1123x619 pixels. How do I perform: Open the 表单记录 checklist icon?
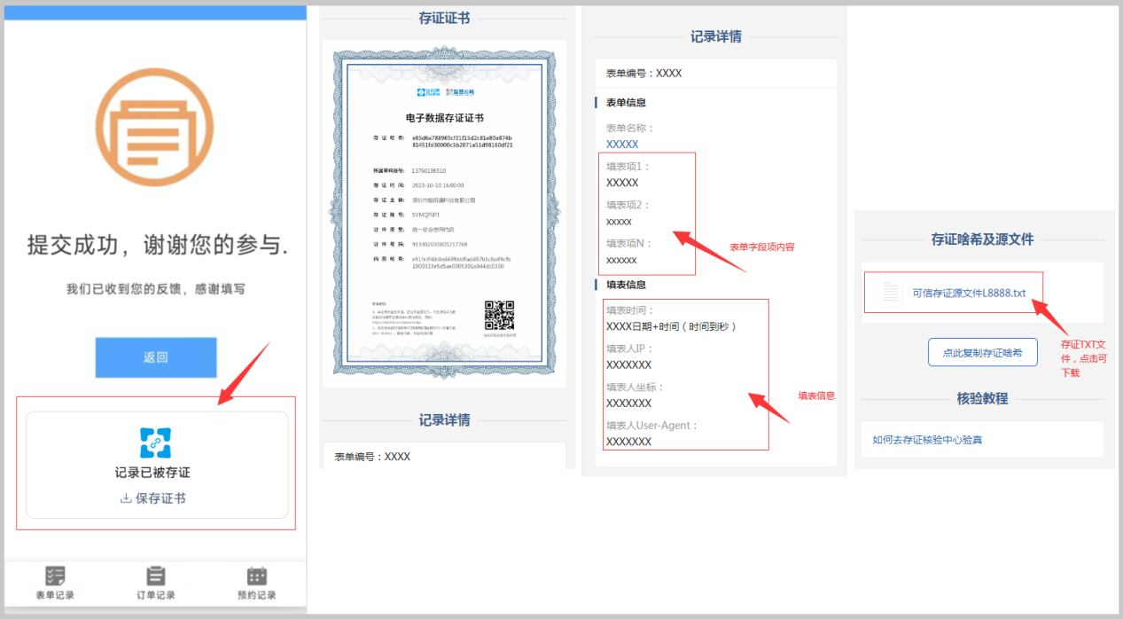click(x=55, y=576)
